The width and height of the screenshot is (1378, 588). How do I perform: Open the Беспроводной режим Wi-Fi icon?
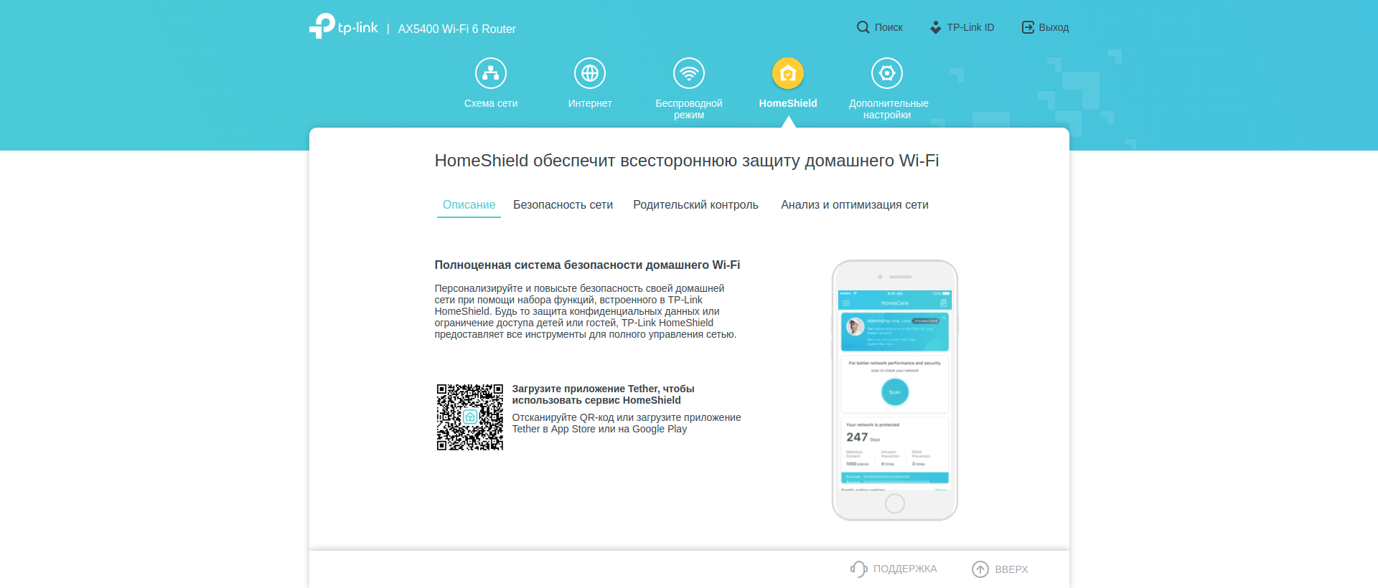pos(689,73)
